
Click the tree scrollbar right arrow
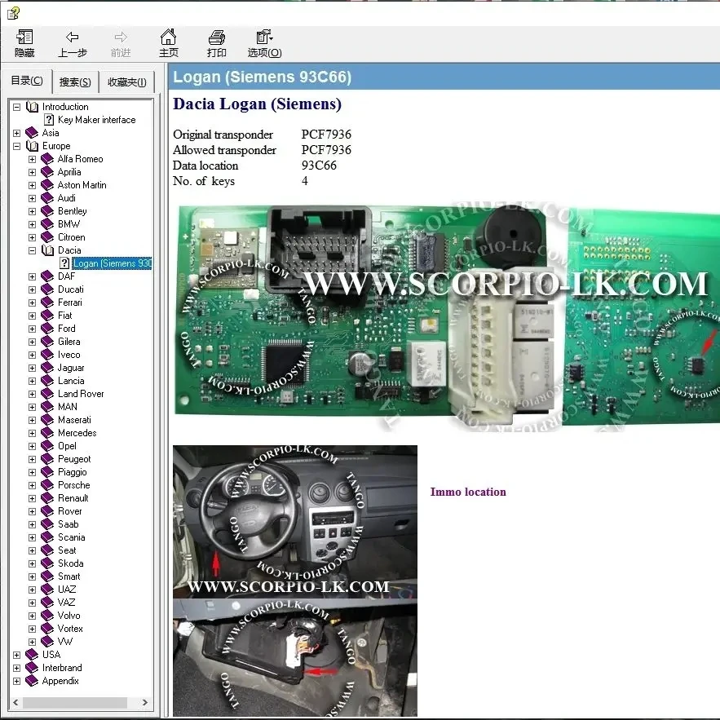coord(144,703)
